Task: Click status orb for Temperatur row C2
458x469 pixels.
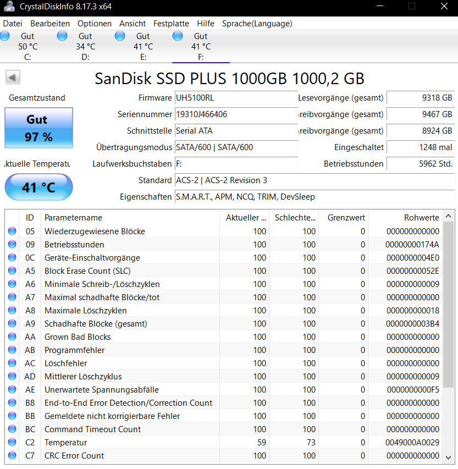Action: click(12, 442)
